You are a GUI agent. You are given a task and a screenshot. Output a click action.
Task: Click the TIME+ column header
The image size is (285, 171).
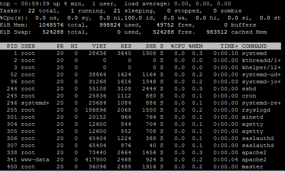point(229,46)
